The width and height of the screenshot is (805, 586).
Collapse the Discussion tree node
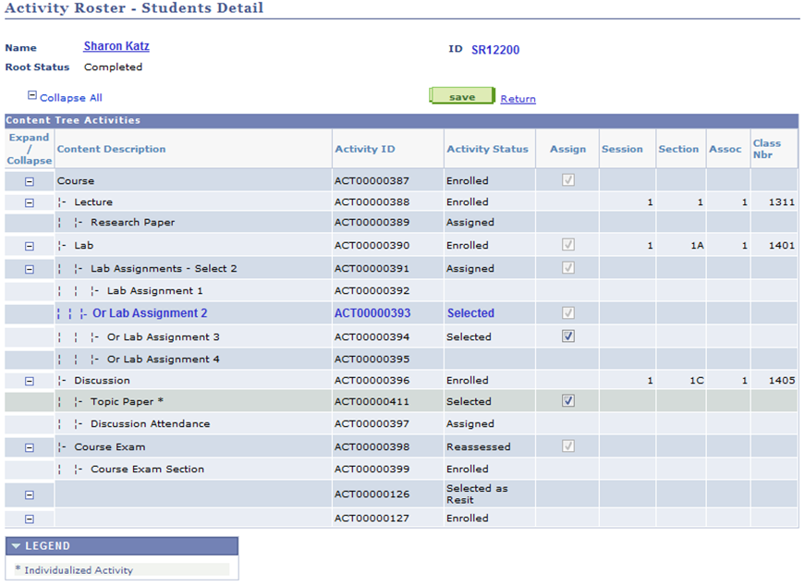click(x=29, y=380)
